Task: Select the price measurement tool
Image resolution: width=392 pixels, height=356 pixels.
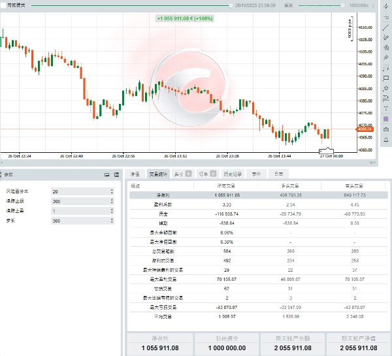Action: 385,98
